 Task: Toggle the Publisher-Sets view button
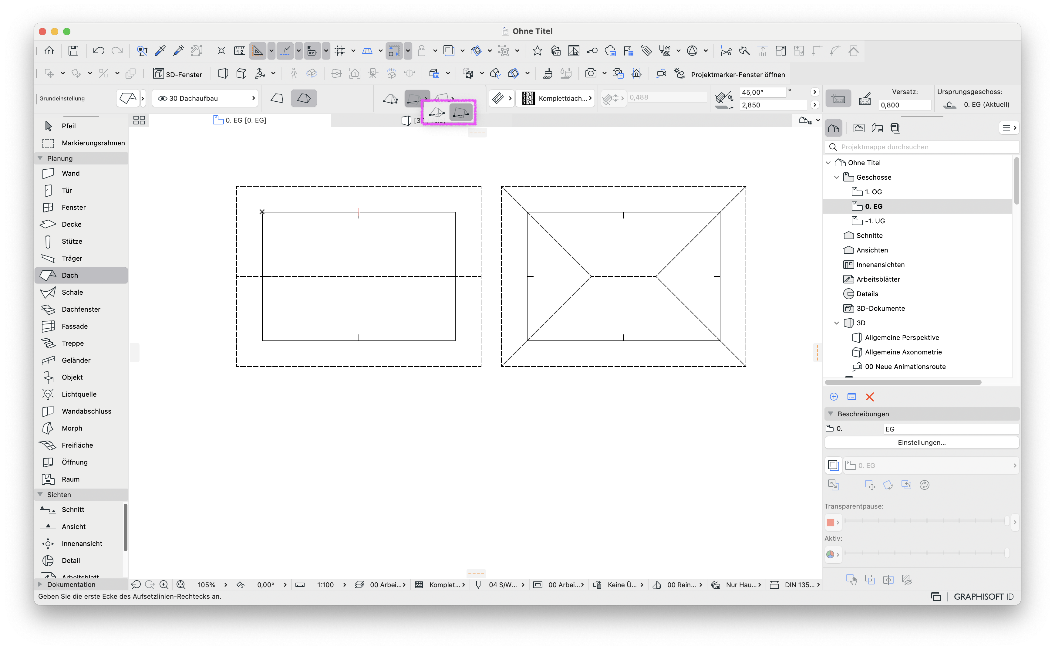coord(895,128)
